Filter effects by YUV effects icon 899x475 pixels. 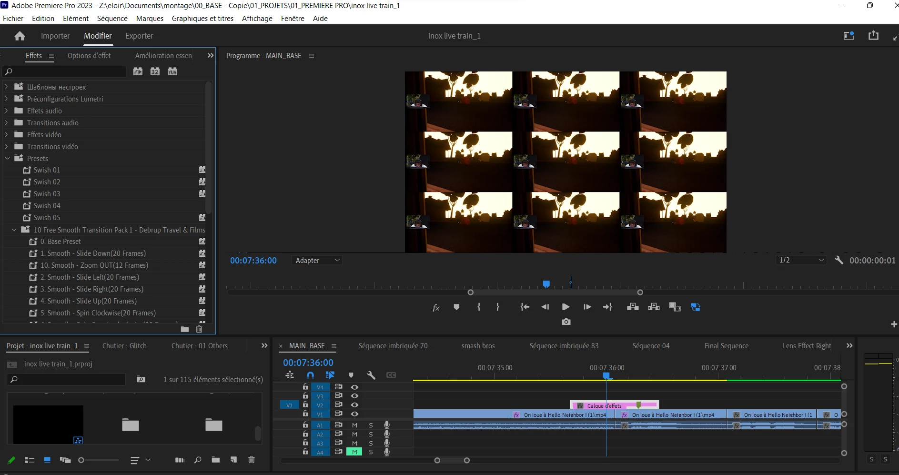[172, 71]
